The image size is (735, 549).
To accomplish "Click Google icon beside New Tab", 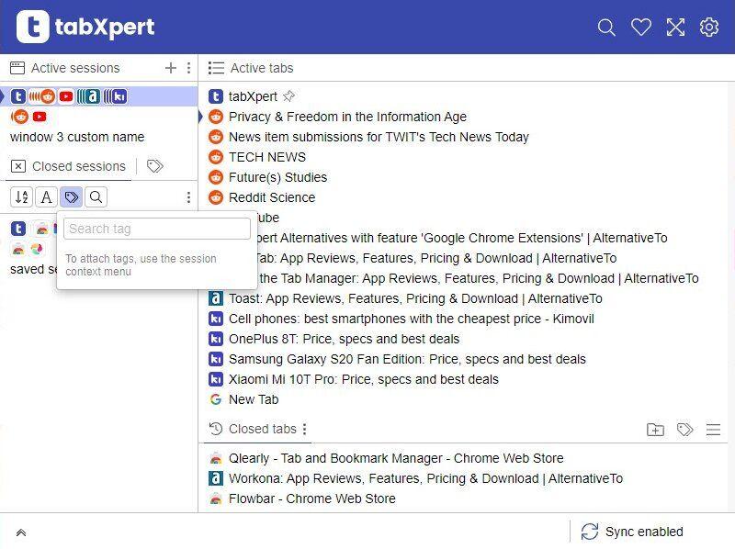I will (216, 399).
